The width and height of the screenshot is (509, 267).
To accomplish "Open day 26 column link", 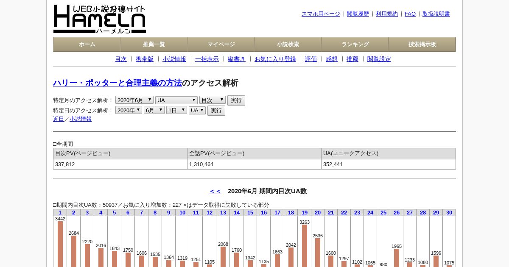I will (396, 213).
